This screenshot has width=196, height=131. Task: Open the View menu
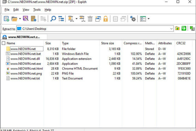click(26, 10)
